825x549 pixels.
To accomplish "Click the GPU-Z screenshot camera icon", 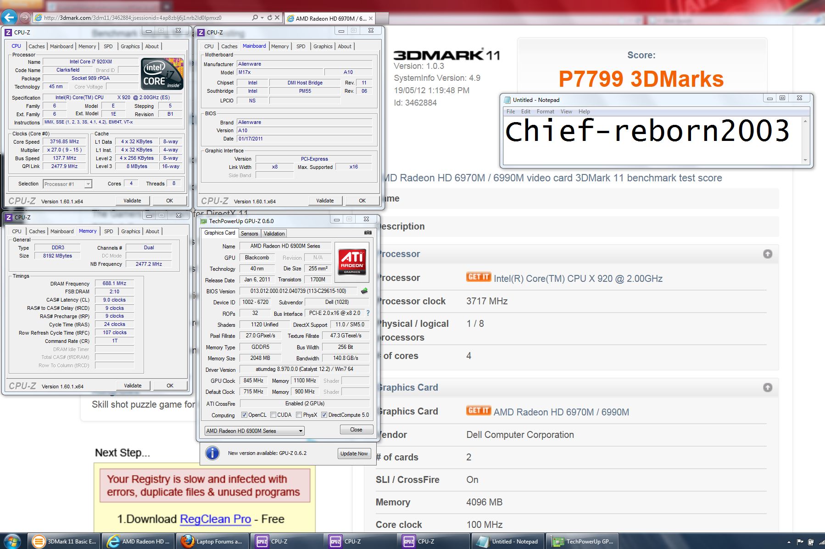I will tap(368, 233).
